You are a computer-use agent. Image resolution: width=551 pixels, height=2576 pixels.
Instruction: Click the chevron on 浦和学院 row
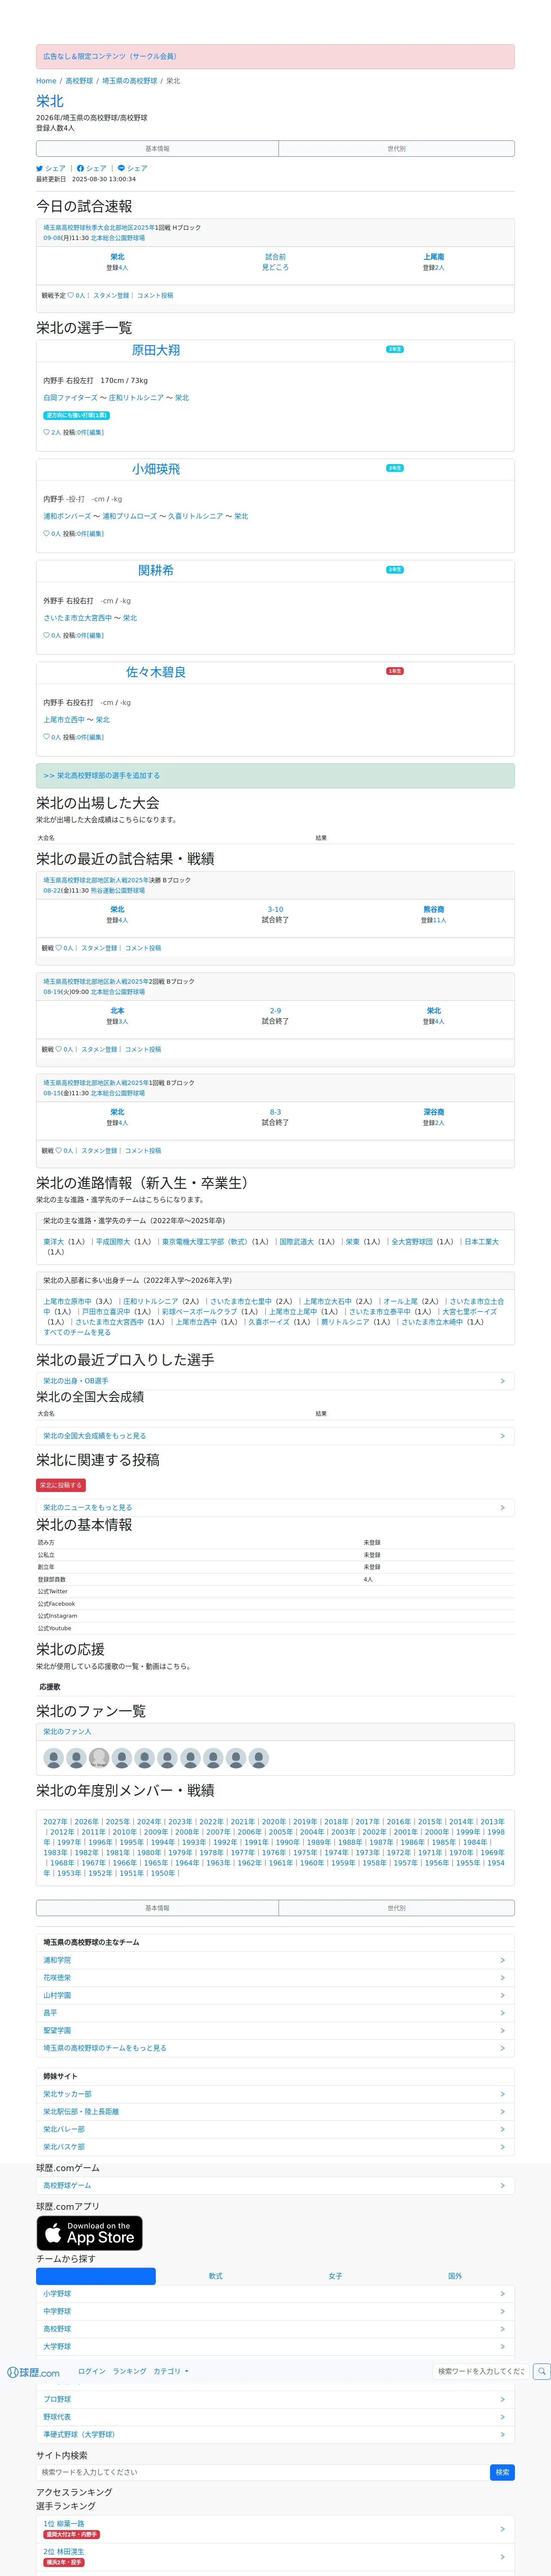(502, 1960)
